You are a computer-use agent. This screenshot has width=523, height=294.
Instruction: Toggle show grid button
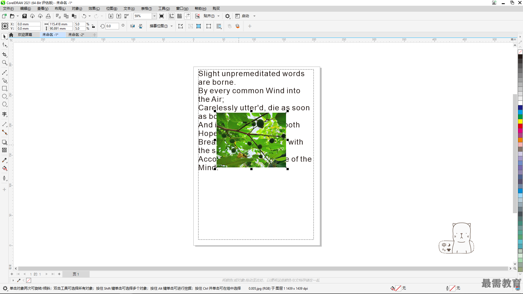point(180,16)
